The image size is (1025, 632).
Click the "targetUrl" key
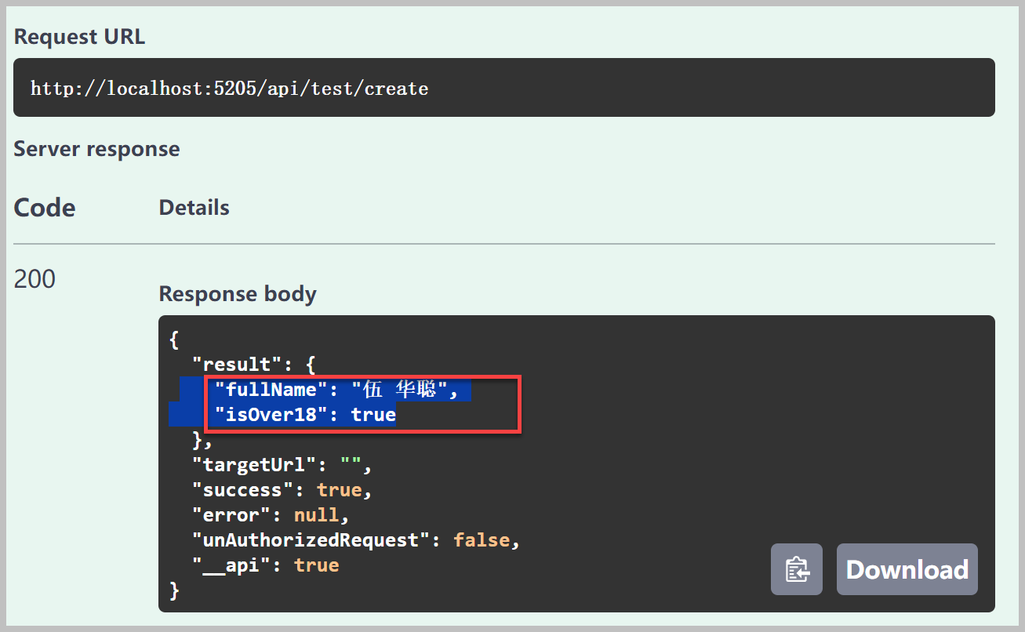pos(254,465)
